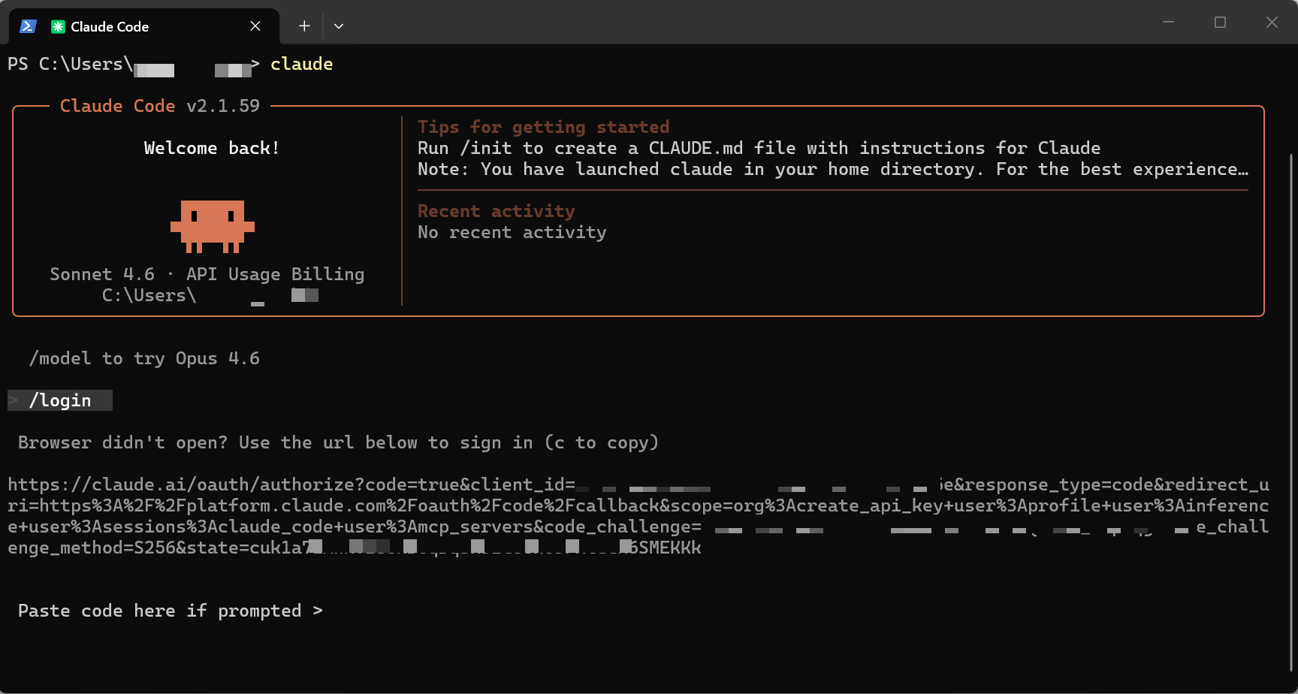Screen dimensions: 1298x694
Task: Close the terminal window
Action: (x=1272, y=23)
